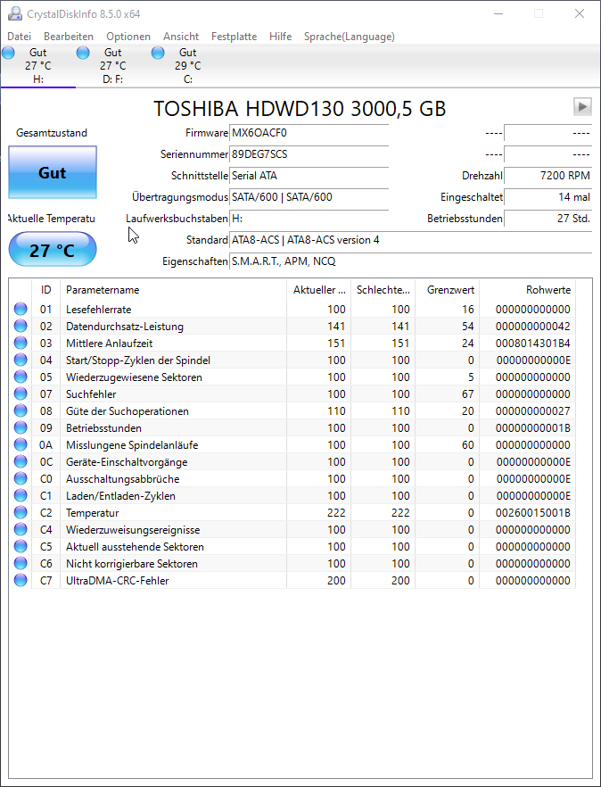Screen dimensions: 601x787
Task: Click the Aktueller column header
Action: [318, 290]
